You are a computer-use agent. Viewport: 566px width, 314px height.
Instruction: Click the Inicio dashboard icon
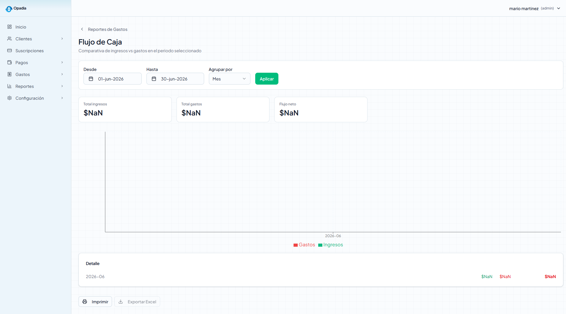(10, 27)
